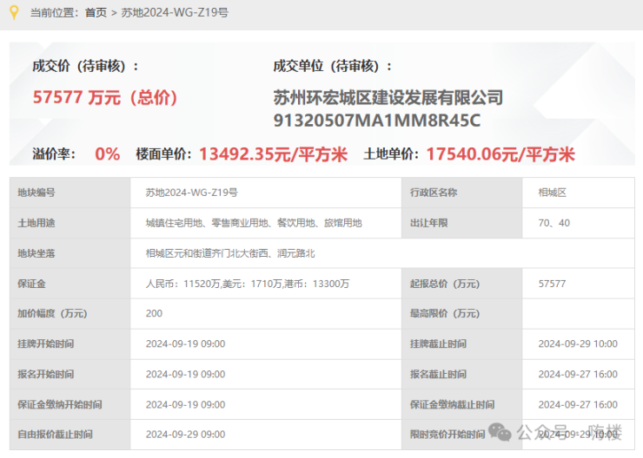Select the land use cell 城镇住宅用地、零售商业用地…
Screen dimensions: 643x458
[x=266, y=223]
